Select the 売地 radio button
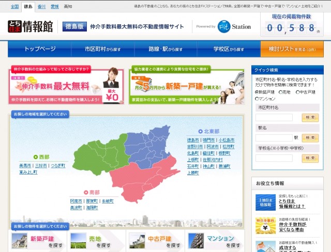Viewport: 331px width, 252px height. click(279, 91)
